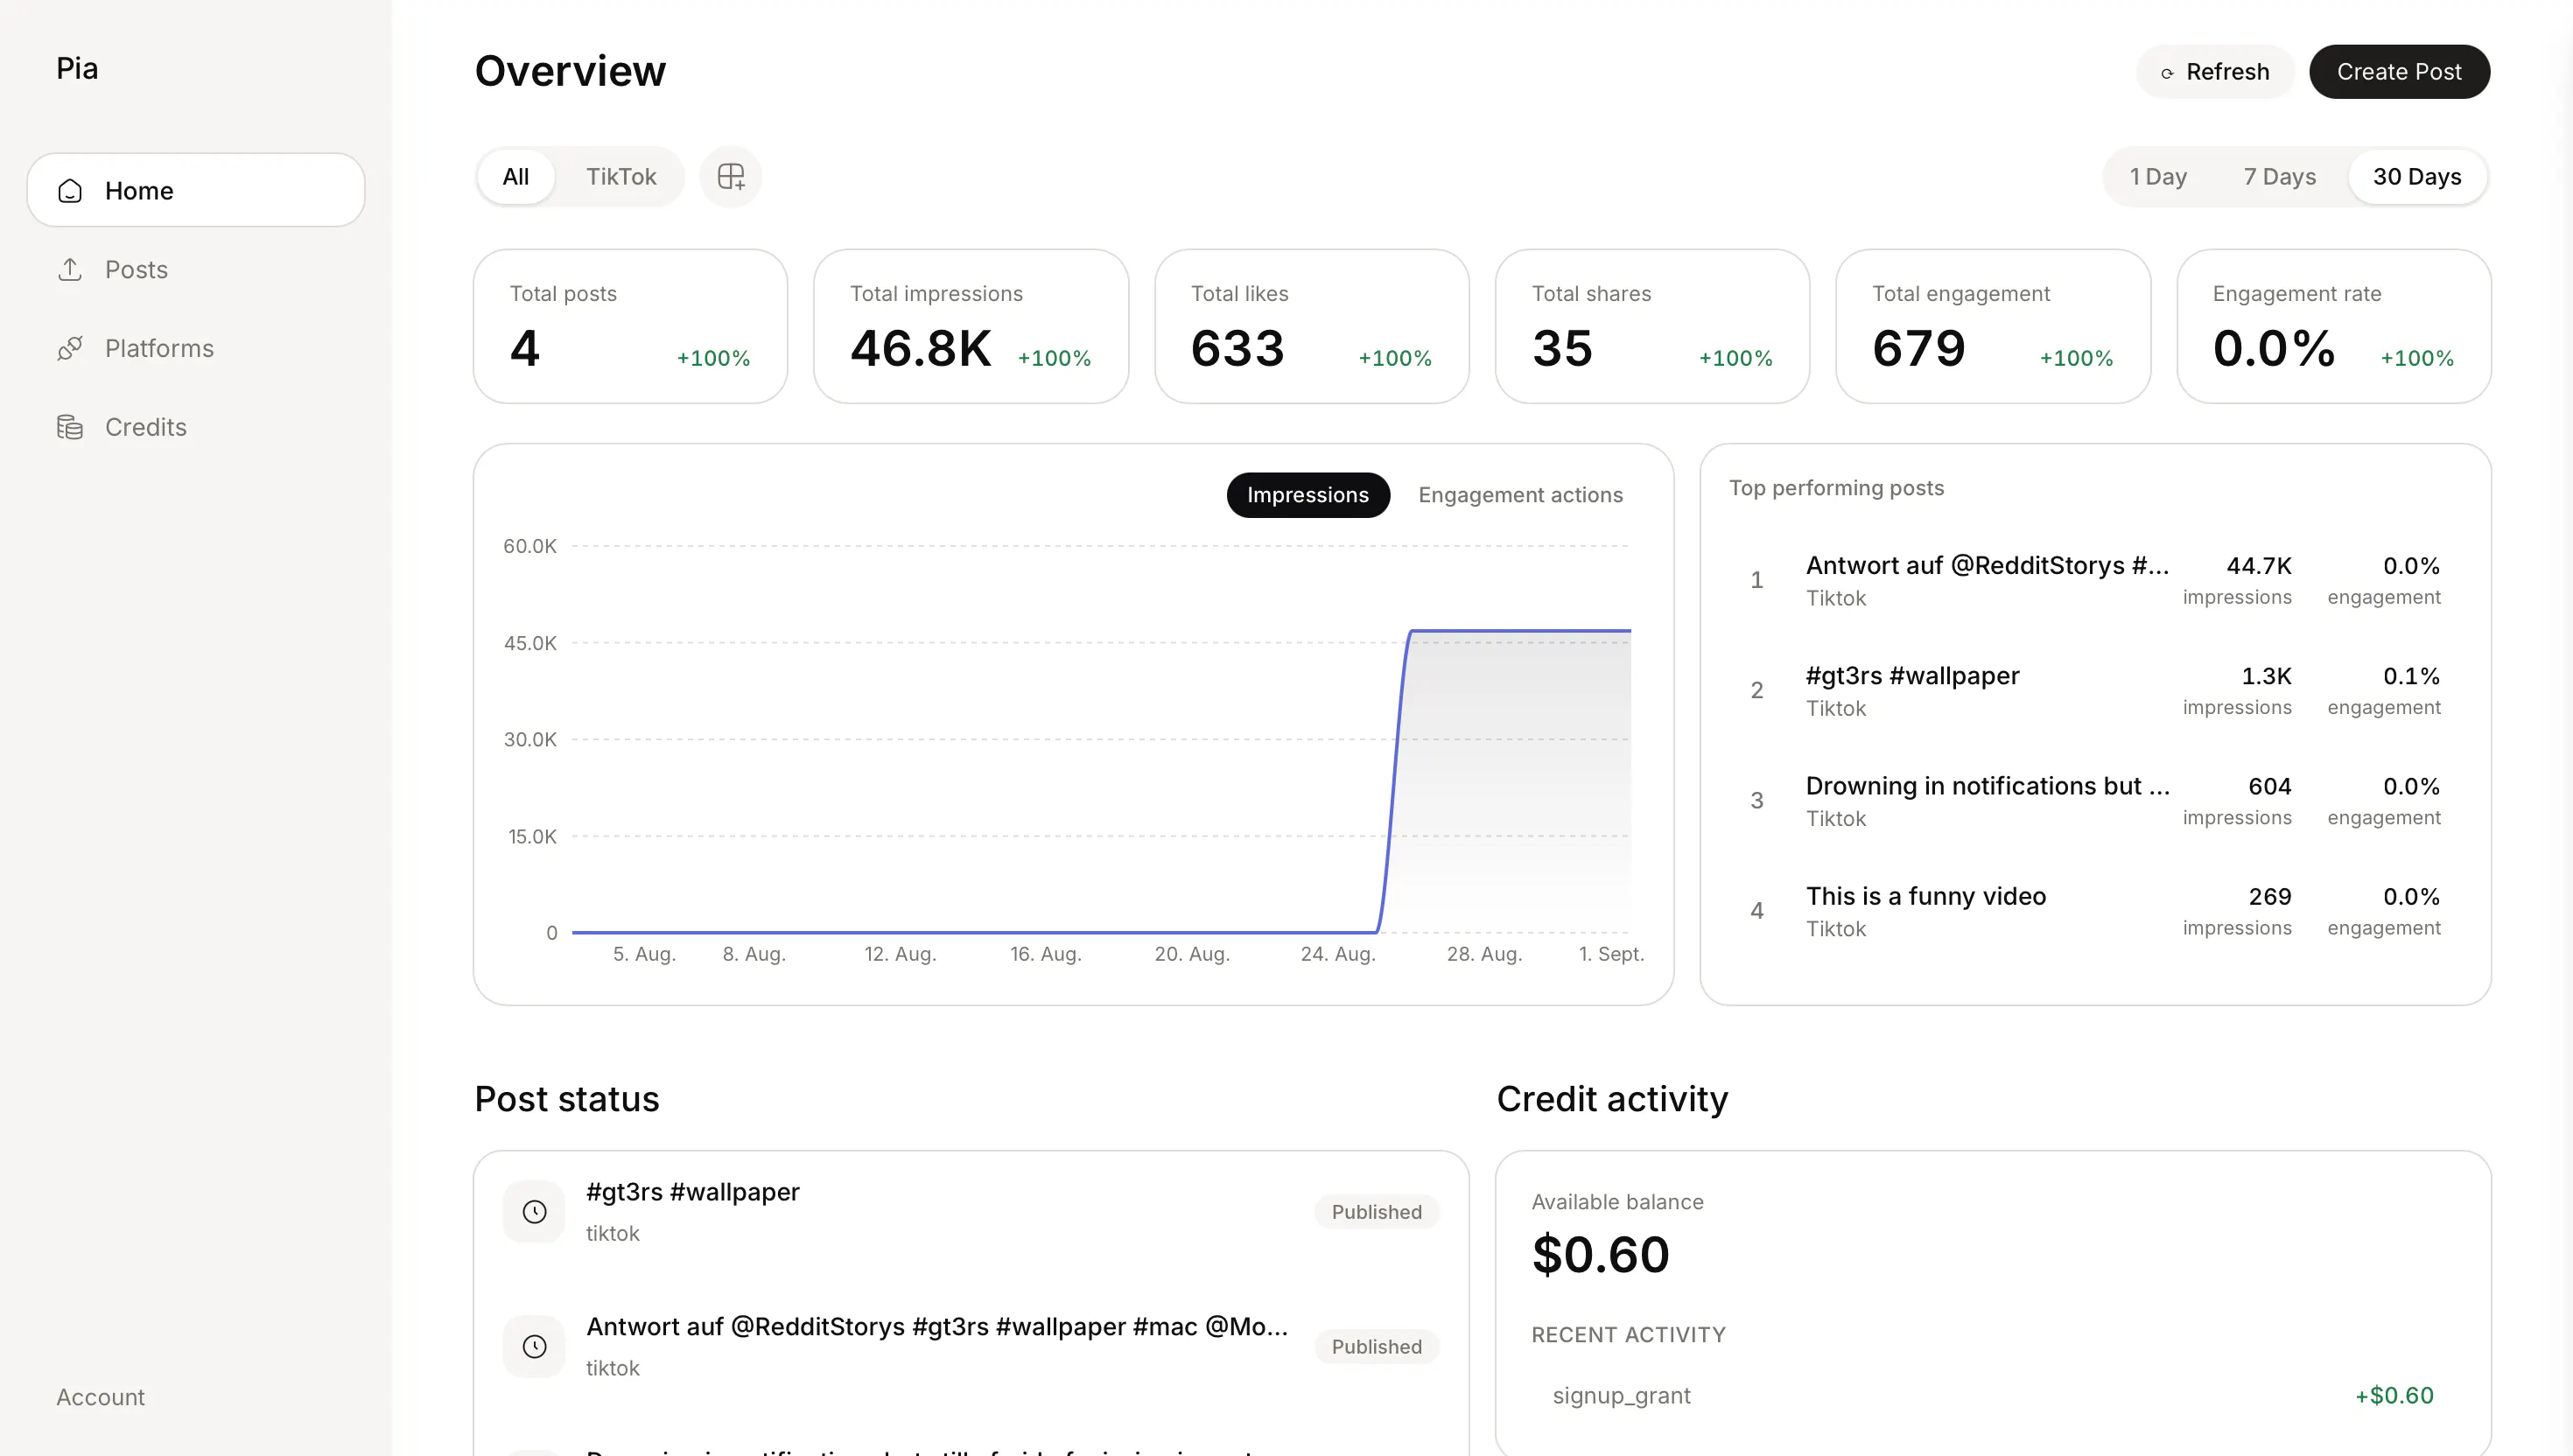
Task: Open the Total impressions card
Action: click(x=971, y=327)
